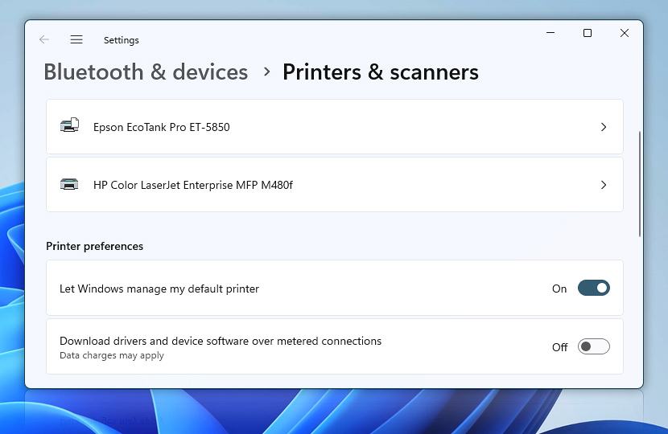668x434 pixels.
Task: Click the On status label
Action: (x=559, y=289)
